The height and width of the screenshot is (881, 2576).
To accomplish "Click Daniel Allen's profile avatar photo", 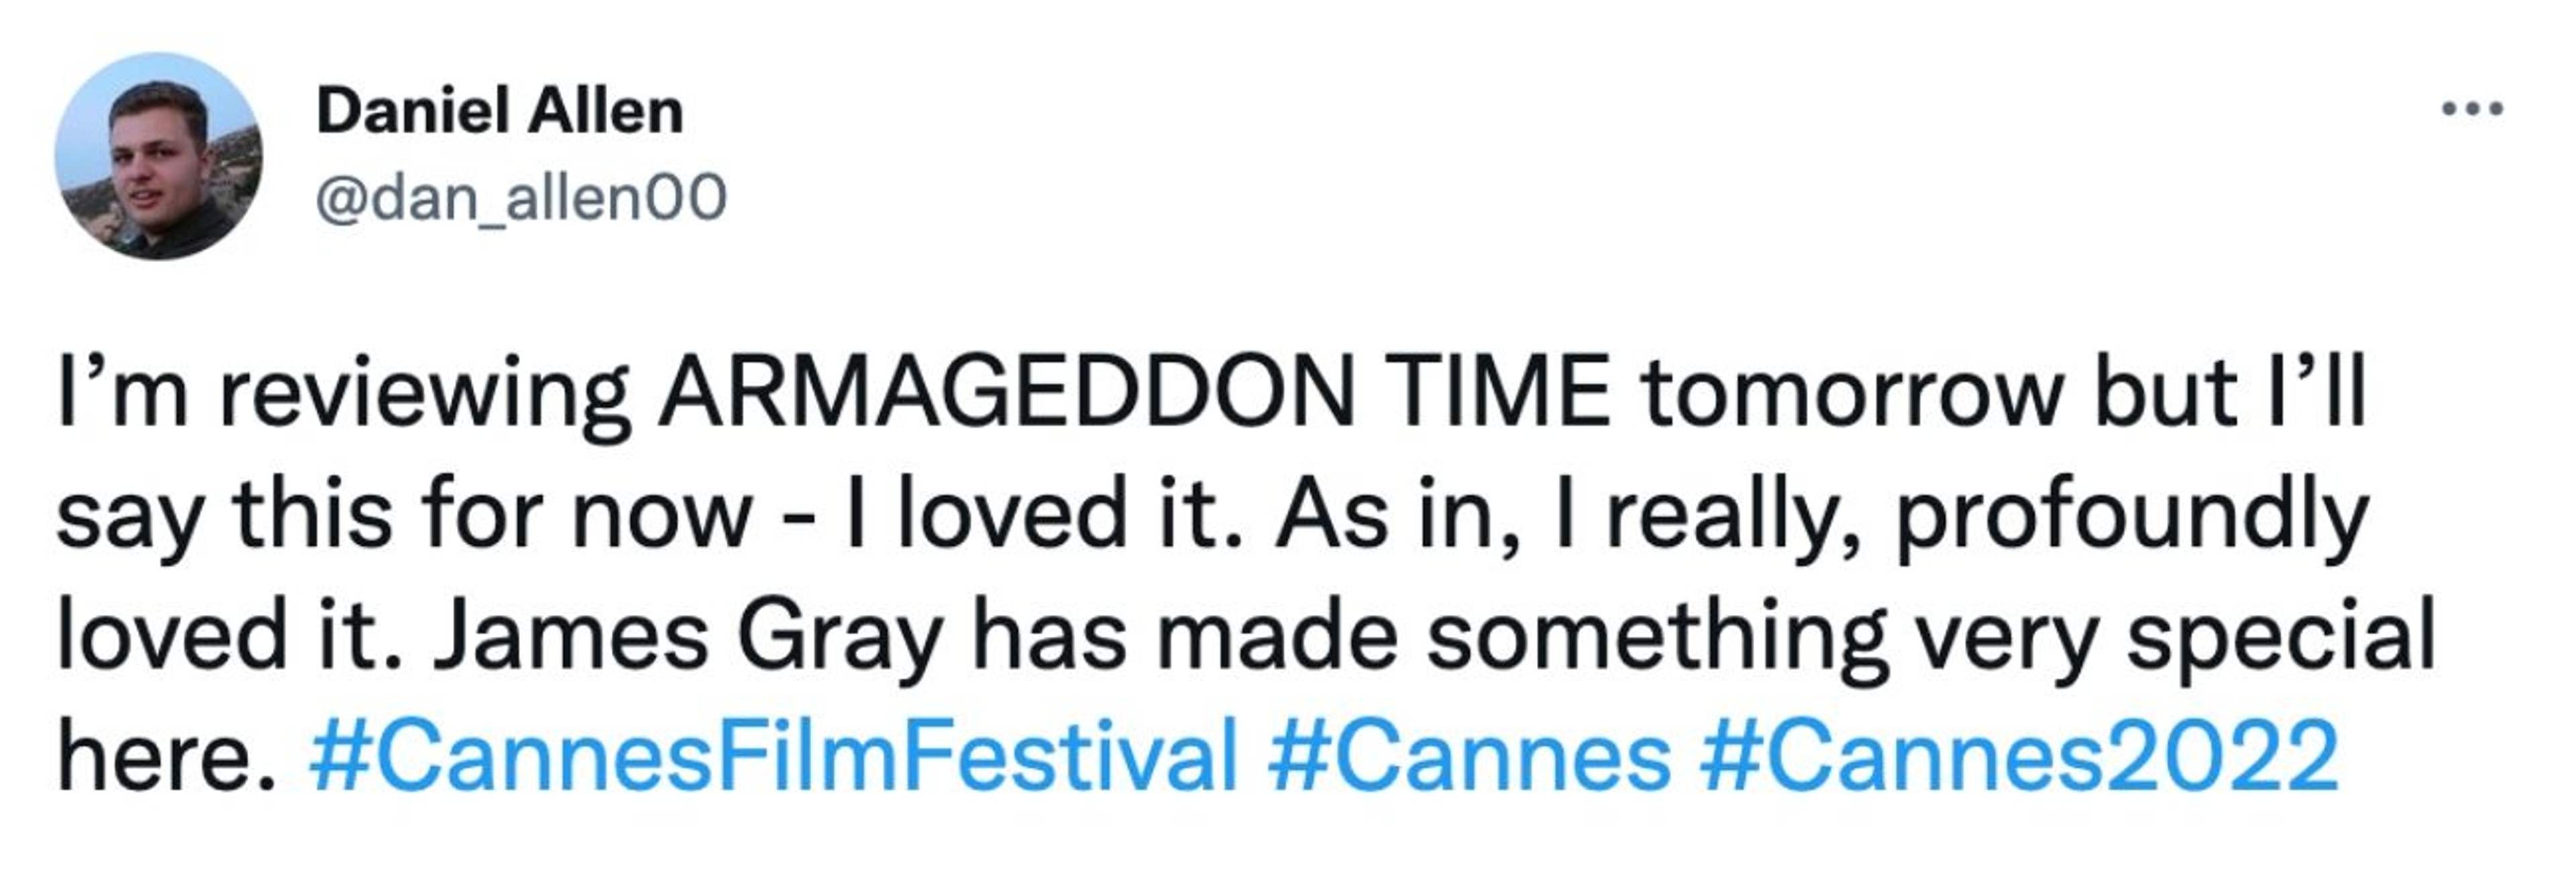I will point(158,157).
